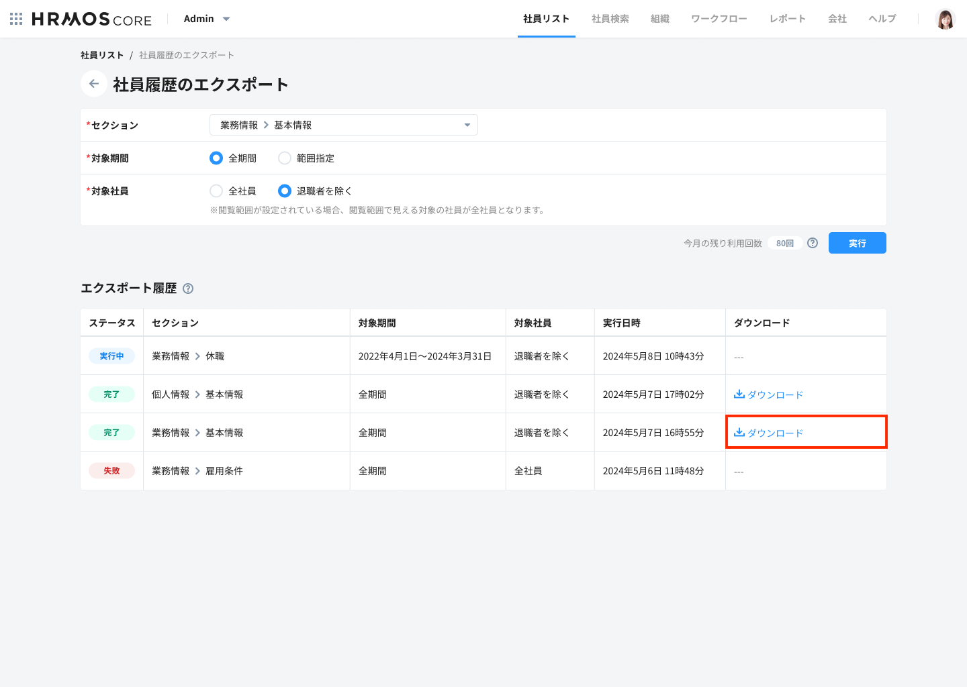Open the セクション selection dropdown
Screen dimensions: 967x687
pos(344,124)
